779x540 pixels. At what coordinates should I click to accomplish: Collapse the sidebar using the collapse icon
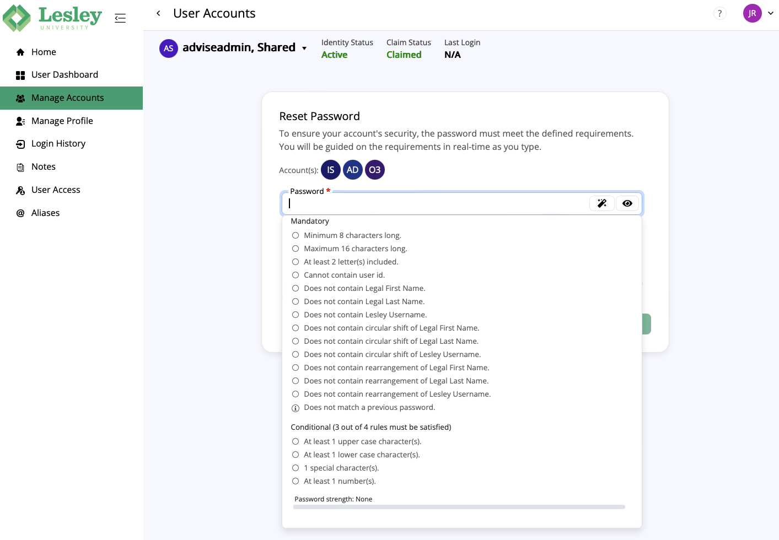120,18
